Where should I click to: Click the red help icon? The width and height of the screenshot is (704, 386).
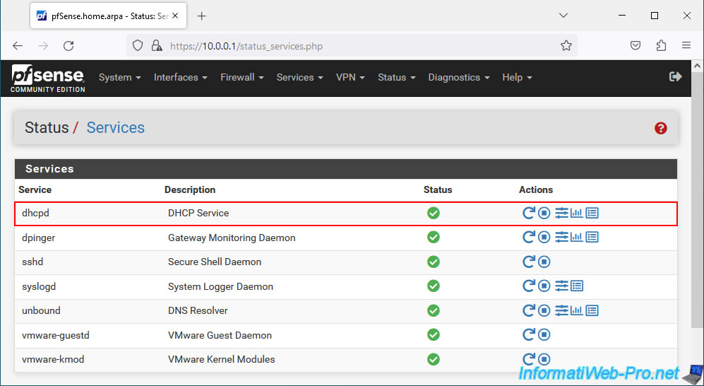coord(660,129)
